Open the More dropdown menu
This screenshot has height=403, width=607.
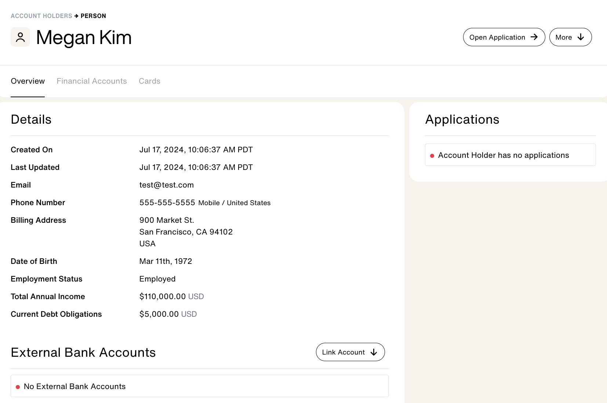coord(570,37)
